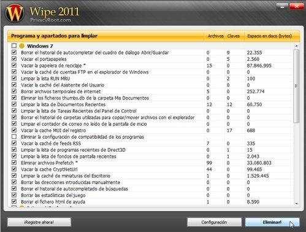Click disk space value 8.590

[x=253, y=202]
